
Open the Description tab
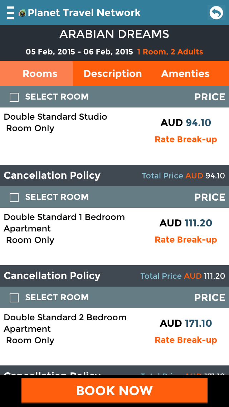click(112, 74)
